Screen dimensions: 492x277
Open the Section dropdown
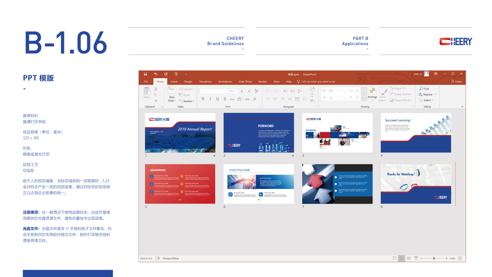[187, 101]
